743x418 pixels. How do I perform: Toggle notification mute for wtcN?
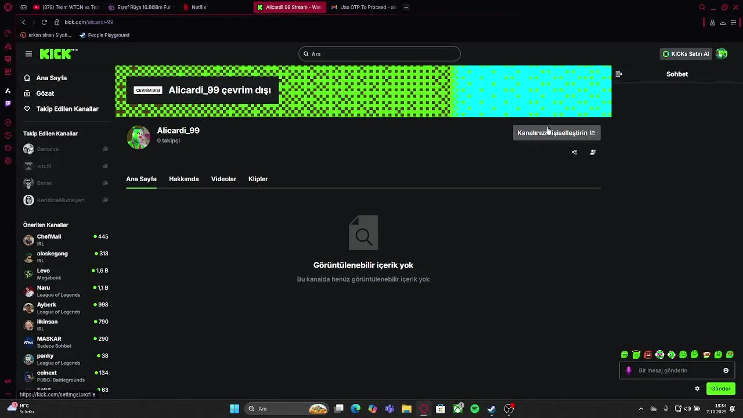click(105, 166)
